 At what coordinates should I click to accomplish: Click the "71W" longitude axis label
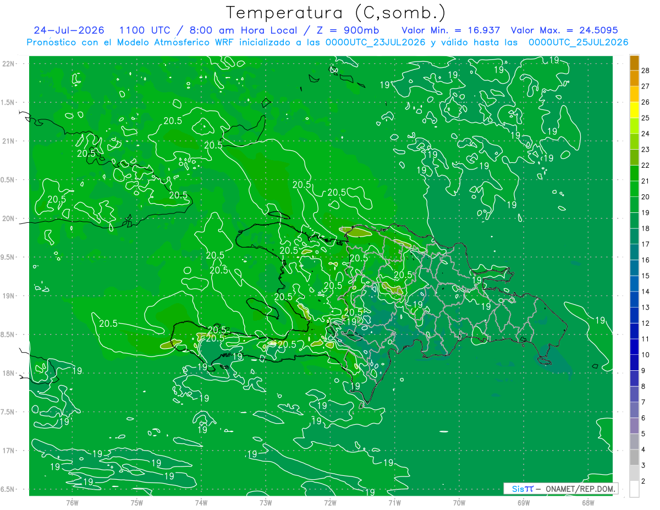394,502
